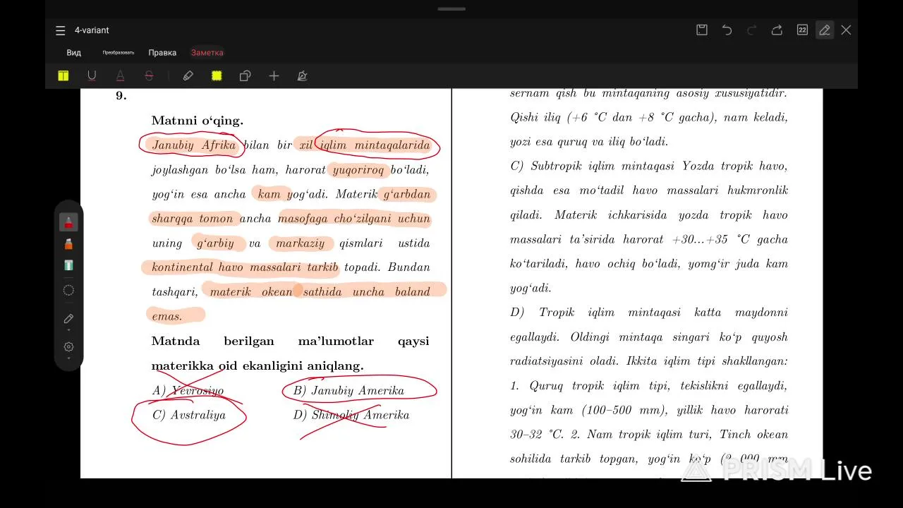Click the heading Matnni o'qing.
903x508 pixels.
pyautogui.click(x=198, y=121)
